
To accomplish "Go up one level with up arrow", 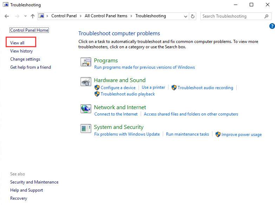I will (33, 16).
